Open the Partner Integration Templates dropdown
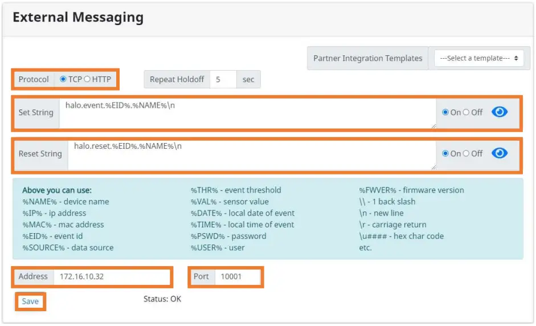Screen dimensions: 536x326 478,58
